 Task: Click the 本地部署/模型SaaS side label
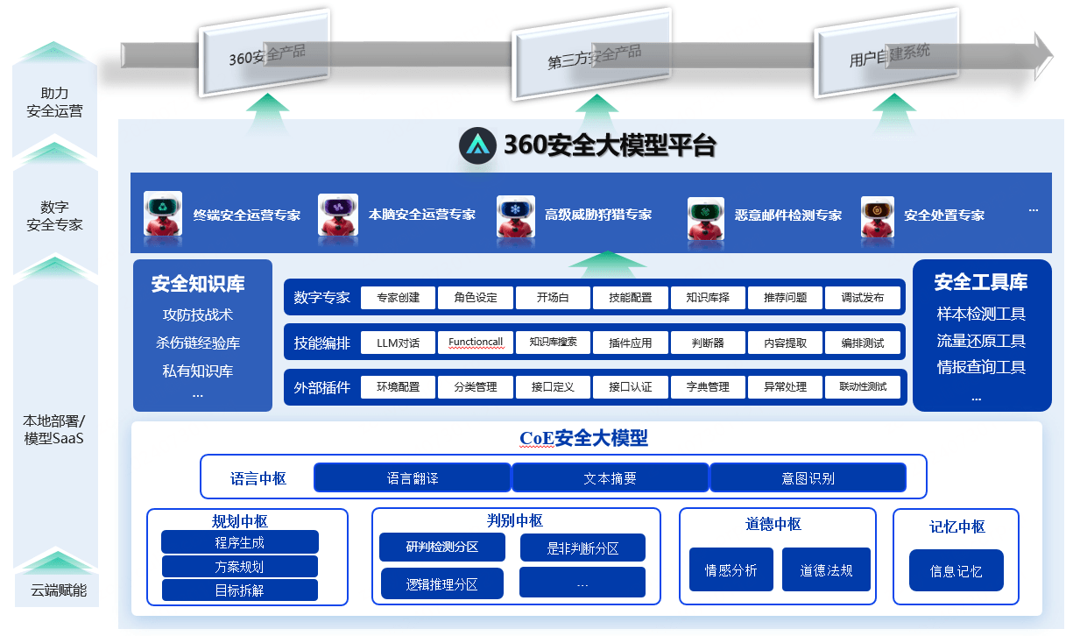(x=54, y=429)
